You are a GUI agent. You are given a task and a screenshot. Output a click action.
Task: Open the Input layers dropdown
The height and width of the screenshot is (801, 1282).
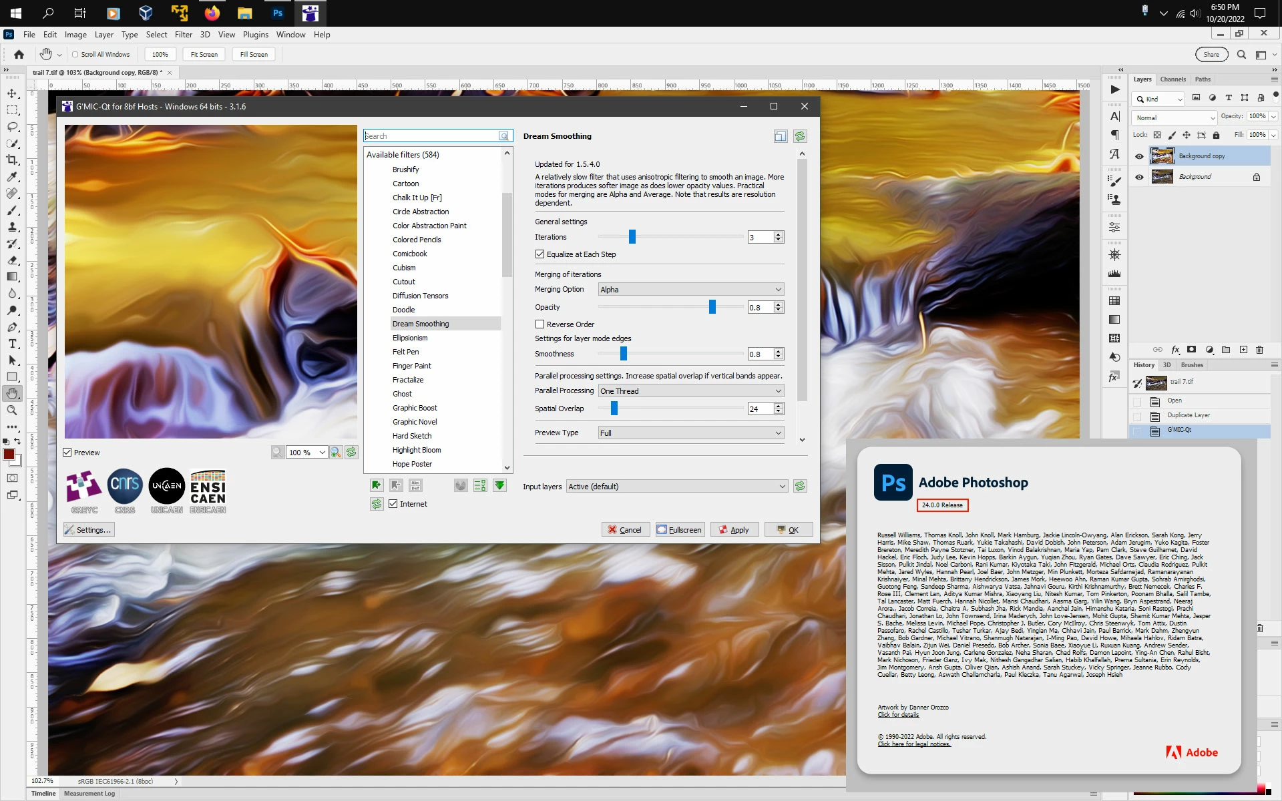[x=676, y=487]
